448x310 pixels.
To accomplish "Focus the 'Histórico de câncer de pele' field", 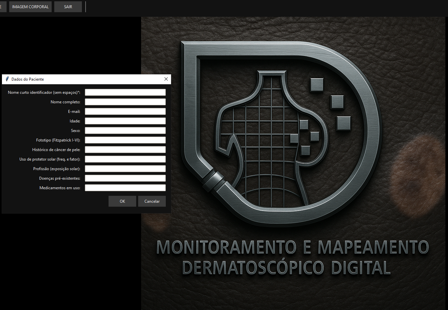I will pyautogui.click(x=125, y=149).
